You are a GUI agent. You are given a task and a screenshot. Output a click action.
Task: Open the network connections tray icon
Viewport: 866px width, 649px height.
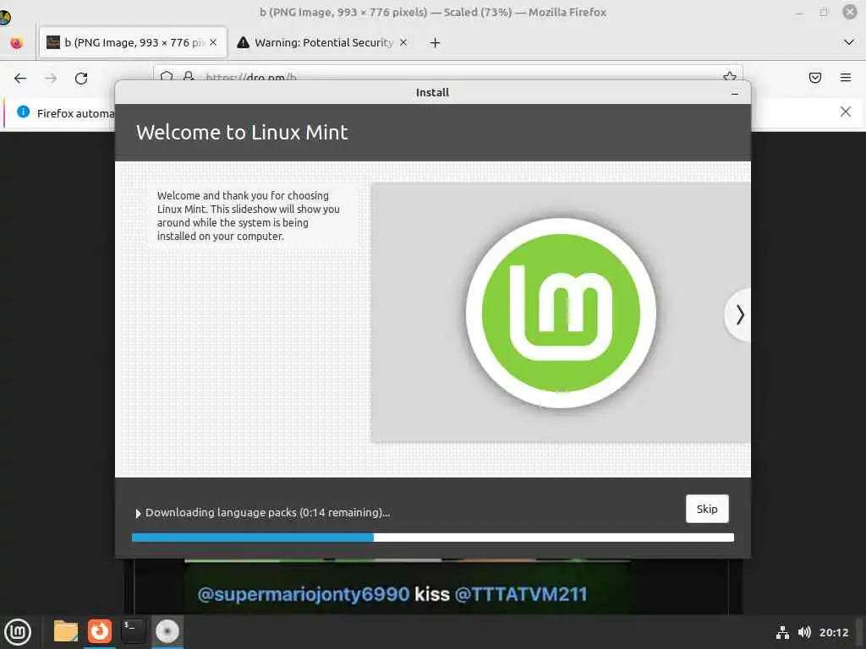click(782, 632)
